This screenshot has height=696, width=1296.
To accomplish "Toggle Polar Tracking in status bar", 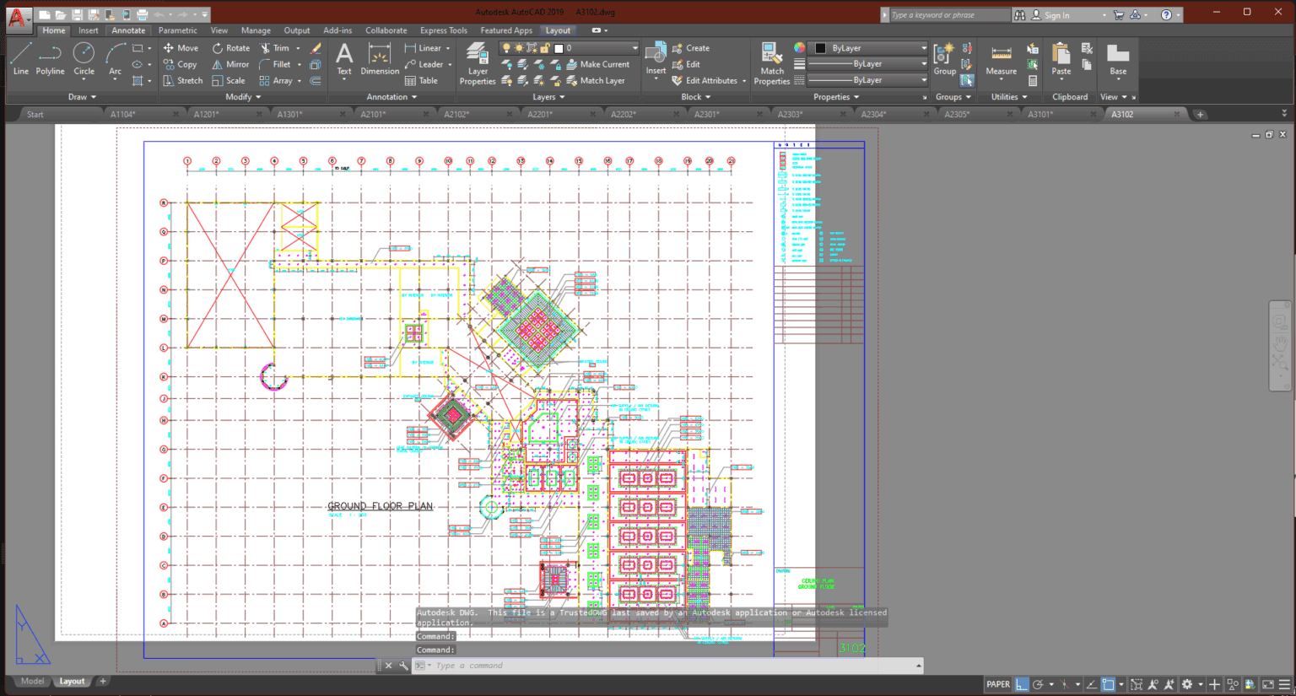I will pyautogui.click(x=1037, y=684).
